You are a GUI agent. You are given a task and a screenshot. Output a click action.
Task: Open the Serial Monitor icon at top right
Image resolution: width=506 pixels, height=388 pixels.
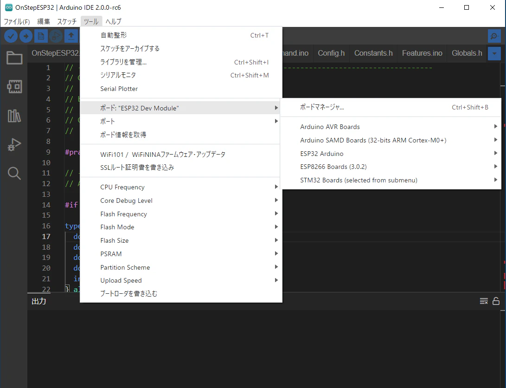pyautogui.click(x=494, y=36)
